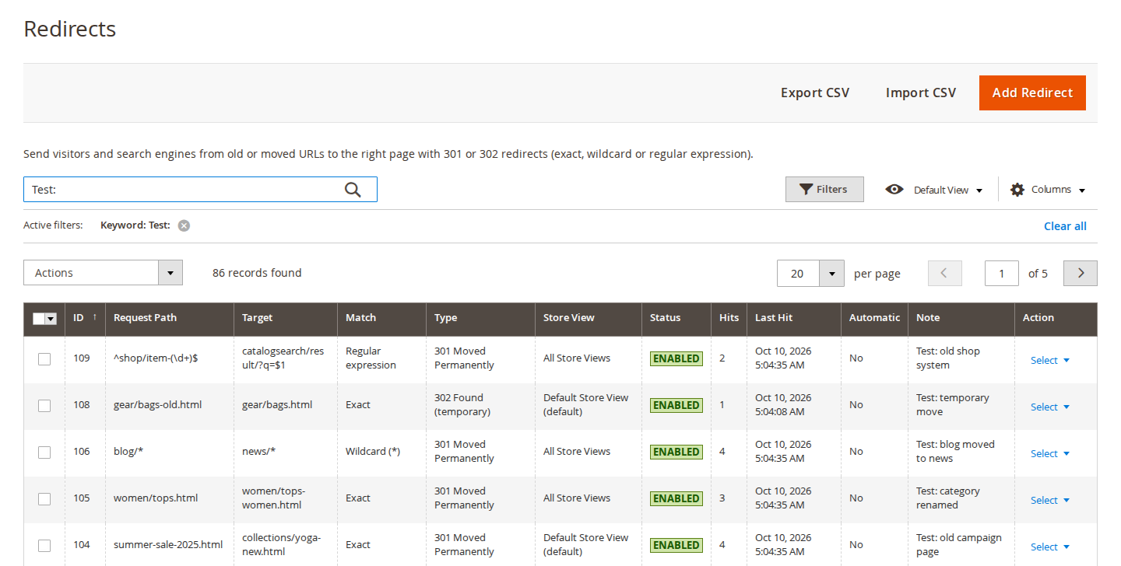Open the header mass-select dropdown arrow
The width and height of the screenshot is (1121, 566).
pos(51,319)
